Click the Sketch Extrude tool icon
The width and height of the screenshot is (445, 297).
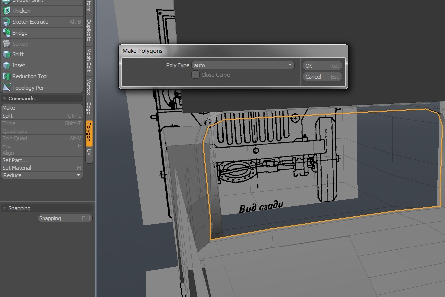tap(6, 22)
